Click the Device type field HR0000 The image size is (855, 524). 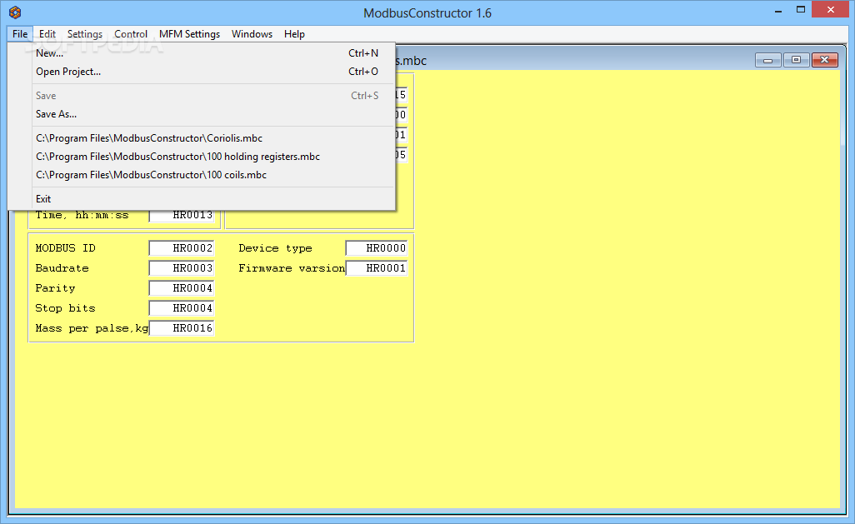[x=377, y=248]
